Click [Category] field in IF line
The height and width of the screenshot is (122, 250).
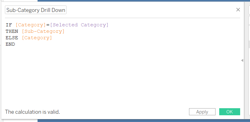click(x=30, y=25)
